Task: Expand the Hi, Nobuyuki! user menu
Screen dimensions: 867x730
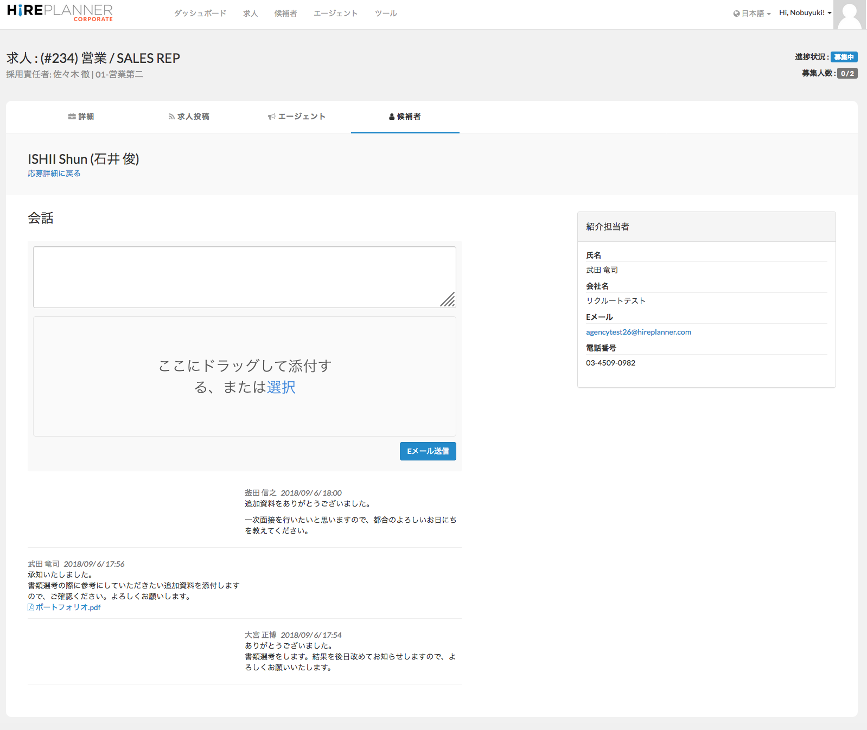Action: [805, 13]
